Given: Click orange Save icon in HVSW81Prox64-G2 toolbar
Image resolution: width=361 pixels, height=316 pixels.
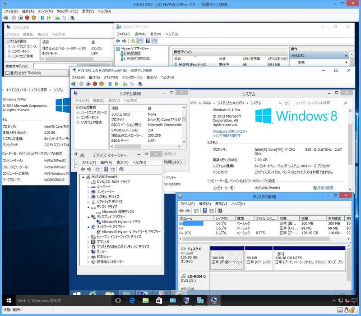Looking at the screenshot, I should pos(102,84).
